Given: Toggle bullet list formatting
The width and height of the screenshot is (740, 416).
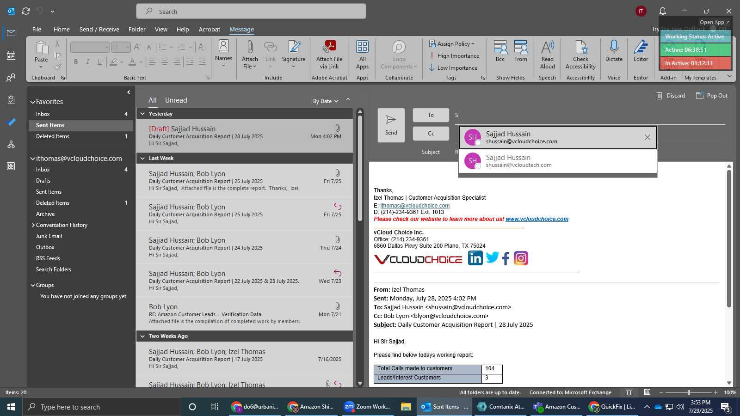Looking at the screenshot, I should point(162,47).
